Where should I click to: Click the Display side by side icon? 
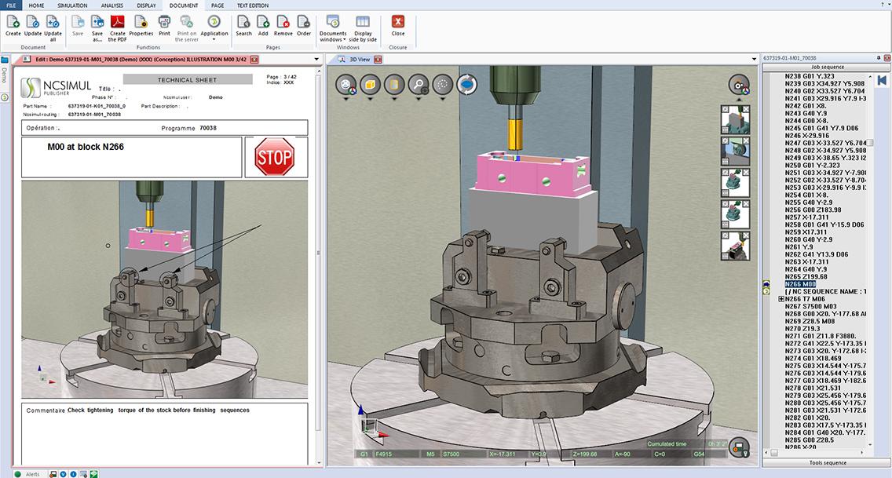(x=363, y=22)
